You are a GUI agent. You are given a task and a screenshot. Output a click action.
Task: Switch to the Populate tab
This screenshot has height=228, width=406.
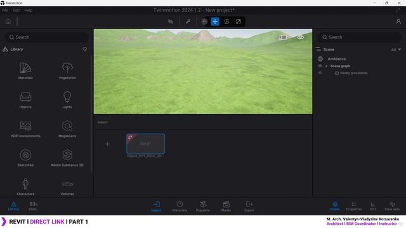pos(203,206)
